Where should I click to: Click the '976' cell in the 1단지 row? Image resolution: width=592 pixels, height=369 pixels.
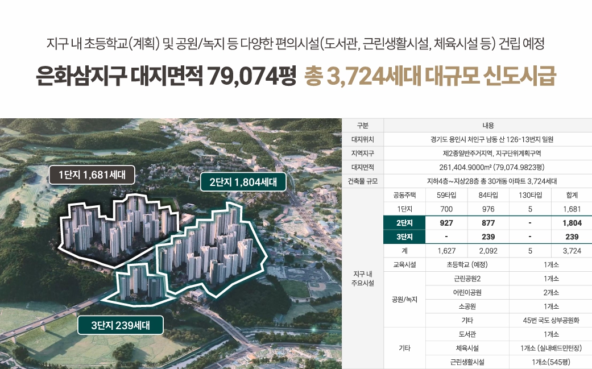pos(488,209)
